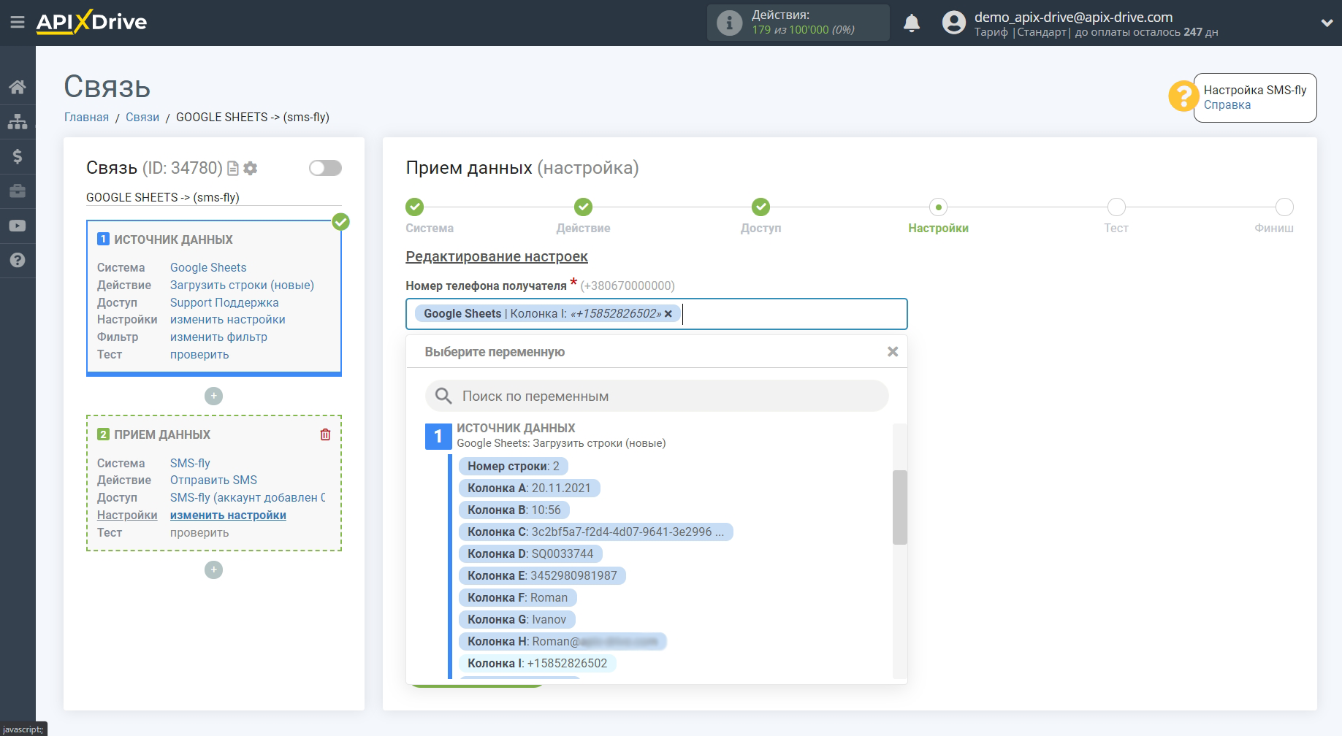This screenshot has height=736, width=1342.
Task: Delete the data receiver block with trash icon
Action: point(325,434)
